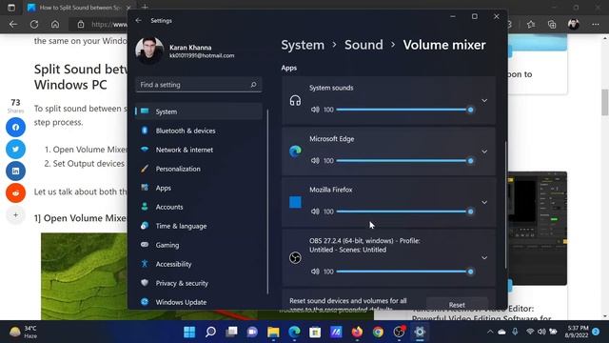Screen dimensions: 609x343
Task: Click the System sounds headphones icon
Action: click(x=295, y=101)
